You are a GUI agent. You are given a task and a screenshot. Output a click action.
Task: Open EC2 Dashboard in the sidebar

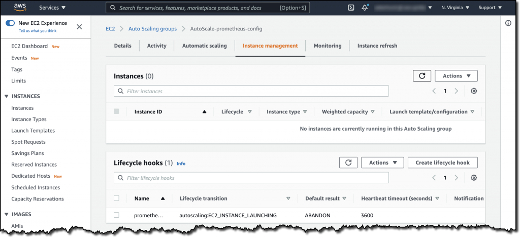[29, 46]
